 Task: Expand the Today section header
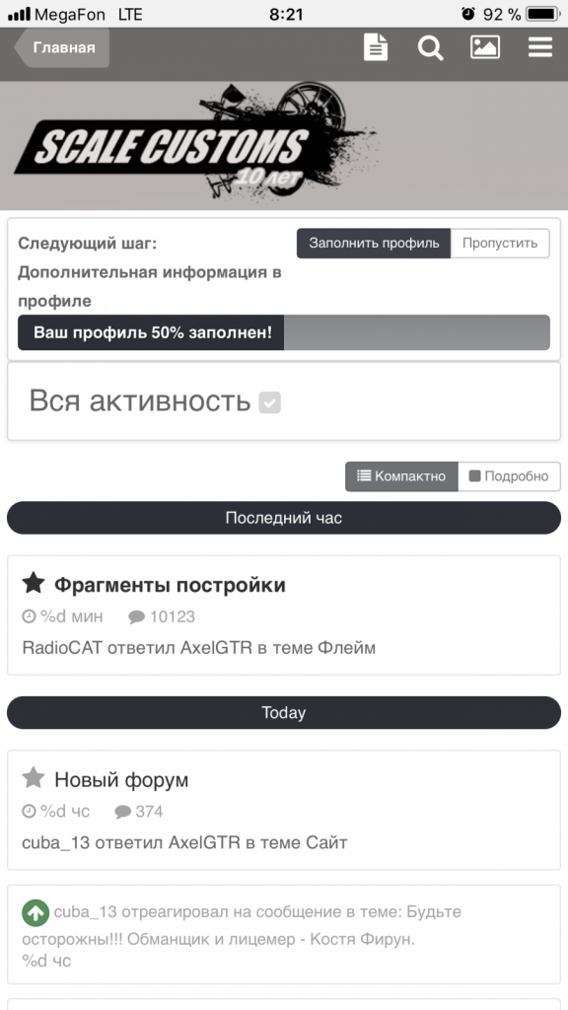pos(283,712)
